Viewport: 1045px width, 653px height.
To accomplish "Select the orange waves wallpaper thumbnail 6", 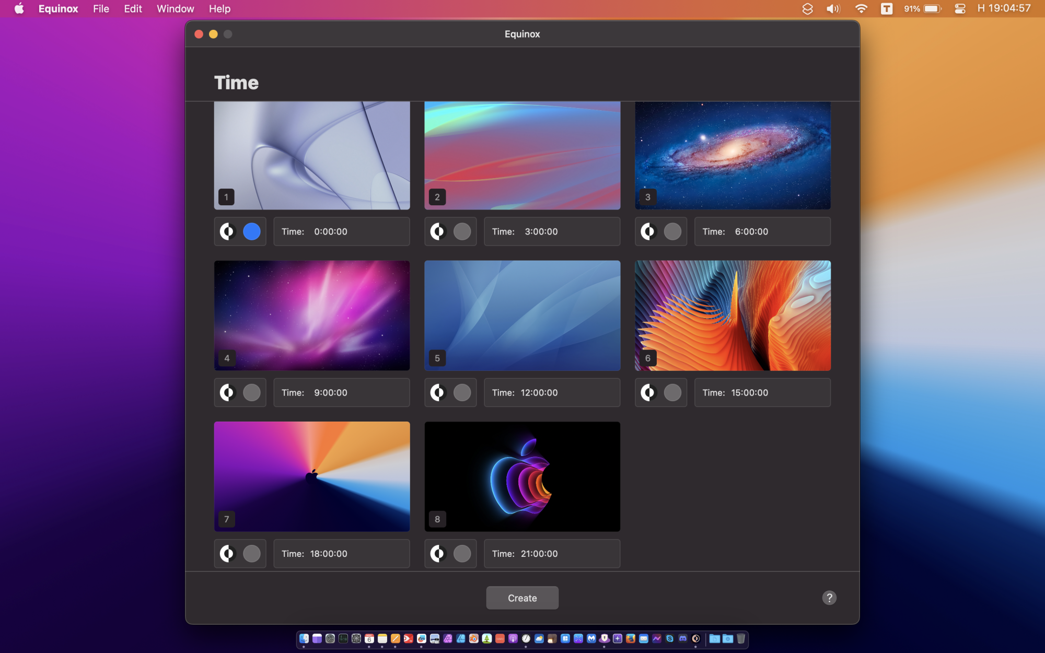I will tap(733, 316).
